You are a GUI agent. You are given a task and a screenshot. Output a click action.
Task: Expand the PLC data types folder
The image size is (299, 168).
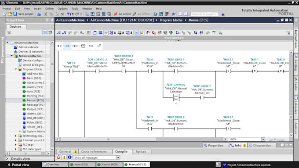click(16, 149)
